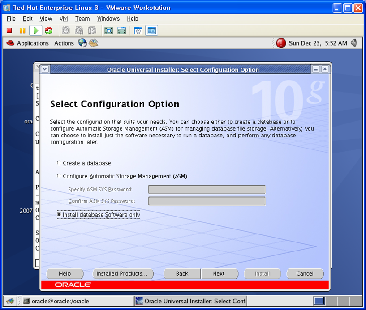
Task: Power on the VM with the green play icon
Action: [x=36, y=30]
